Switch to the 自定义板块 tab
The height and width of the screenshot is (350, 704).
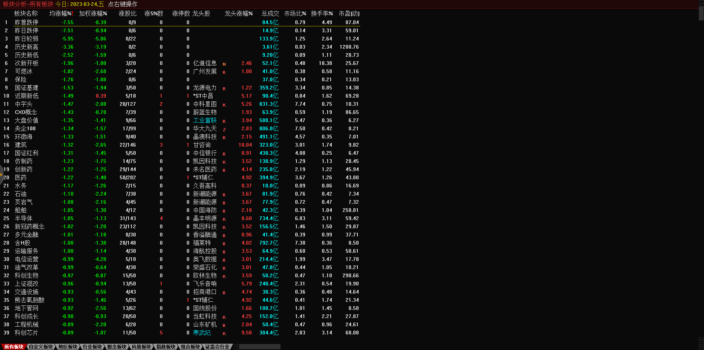41,347
